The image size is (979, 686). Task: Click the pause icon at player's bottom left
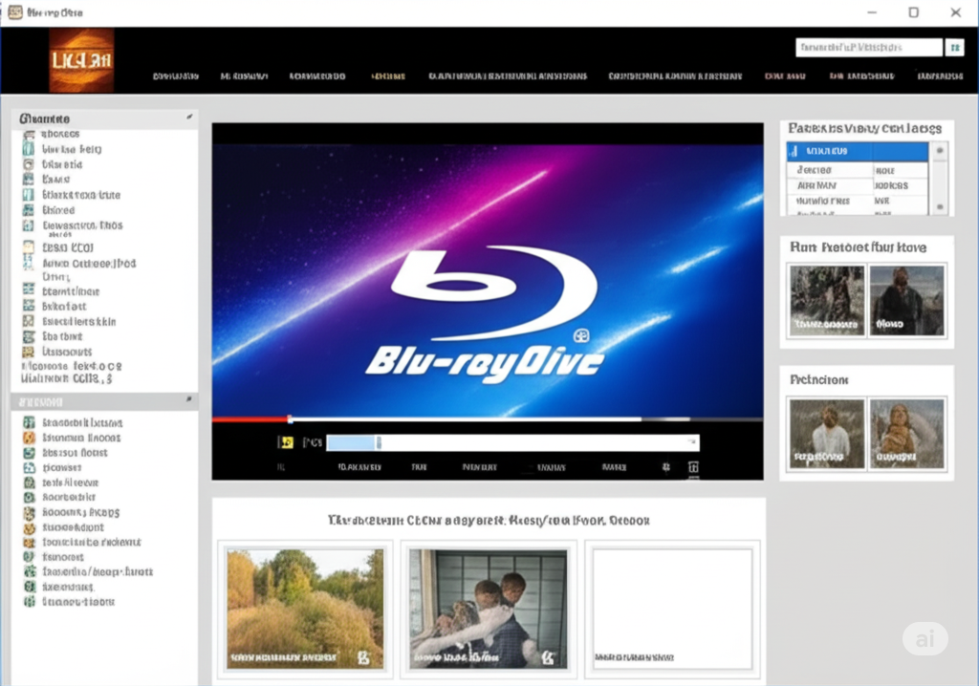pyautogui.click(x=281, y=467)
